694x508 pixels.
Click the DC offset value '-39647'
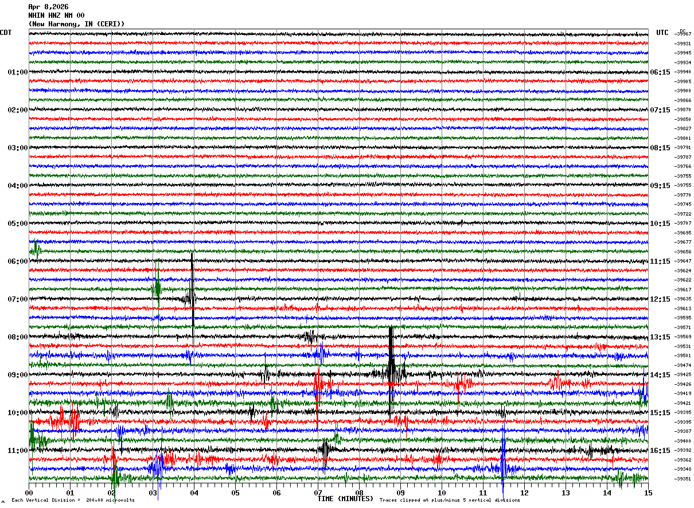683,261
